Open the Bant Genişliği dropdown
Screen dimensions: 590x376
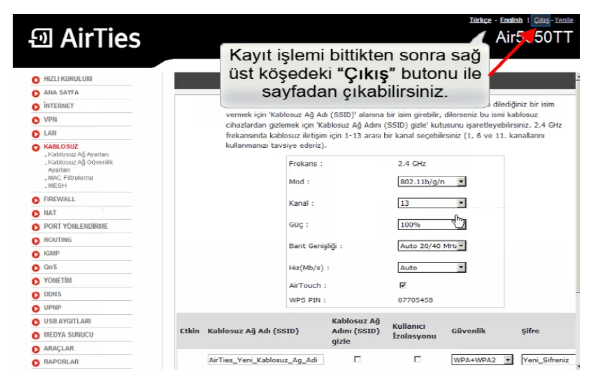coord(432,246)
